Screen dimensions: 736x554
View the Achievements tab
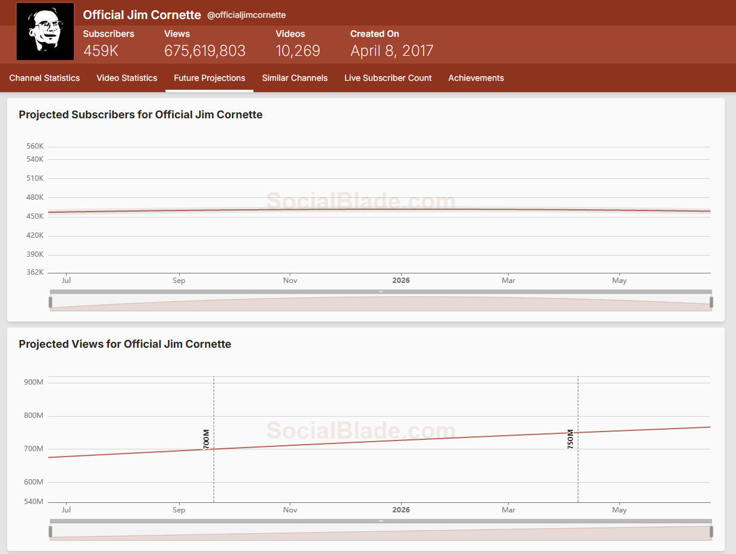coord(476,78)
